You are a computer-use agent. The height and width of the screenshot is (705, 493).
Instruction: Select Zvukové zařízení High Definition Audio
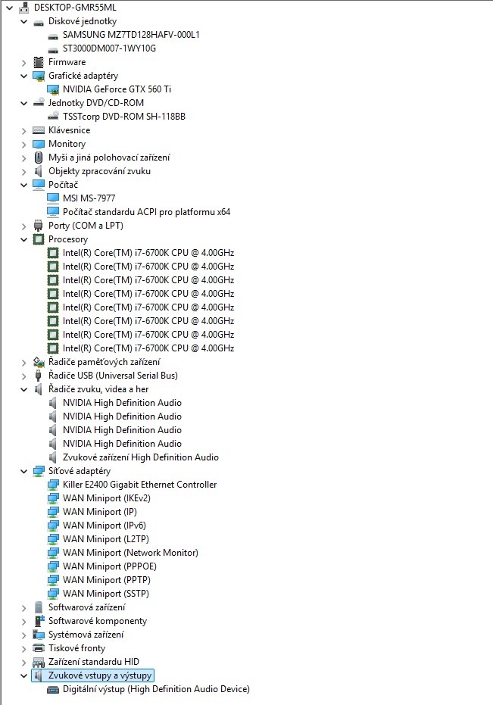click(141, 457)
